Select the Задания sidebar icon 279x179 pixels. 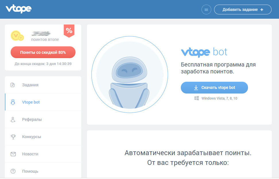[x=12, y=85]
